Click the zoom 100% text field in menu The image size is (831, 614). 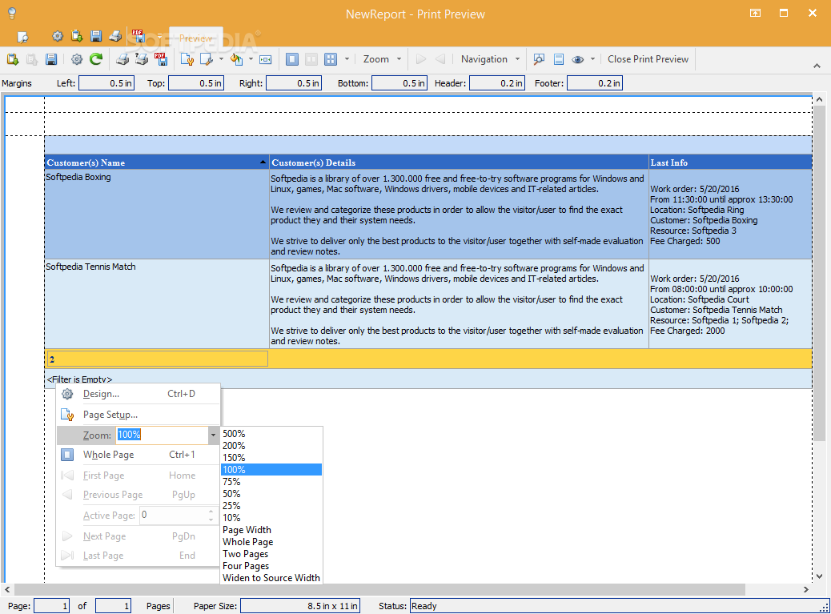[162, 435]
